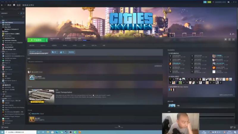This screenshot has width=238, height=134.
Task: Open the 杭电光头学长 profile tab
Action: coord(28,5)
